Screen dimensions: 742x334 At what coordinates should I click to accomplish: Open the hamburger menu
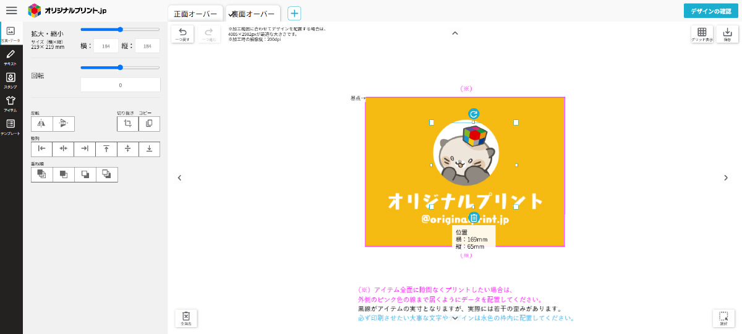click(11, 11)
